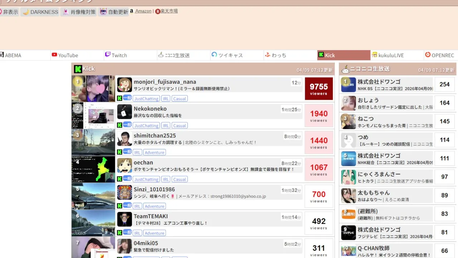Open おしょう niconico avatar
The width and height of the screenshot is (458, 258).
349,103
